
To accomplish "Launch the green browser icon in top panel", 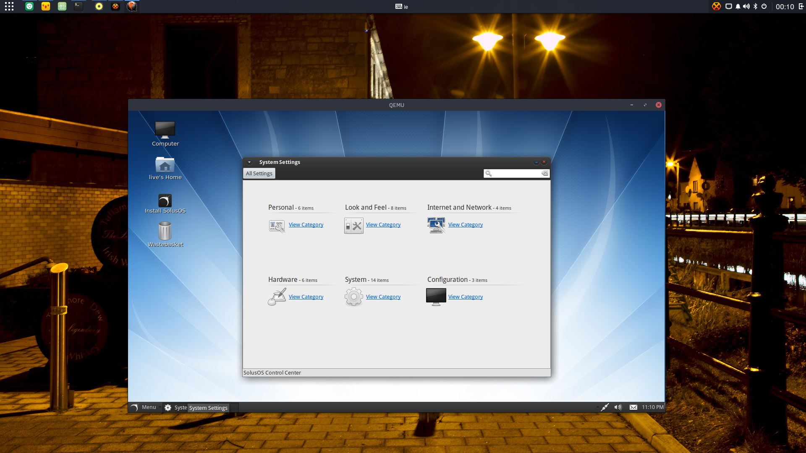I will pyautogui.click(x=29, y=6).
